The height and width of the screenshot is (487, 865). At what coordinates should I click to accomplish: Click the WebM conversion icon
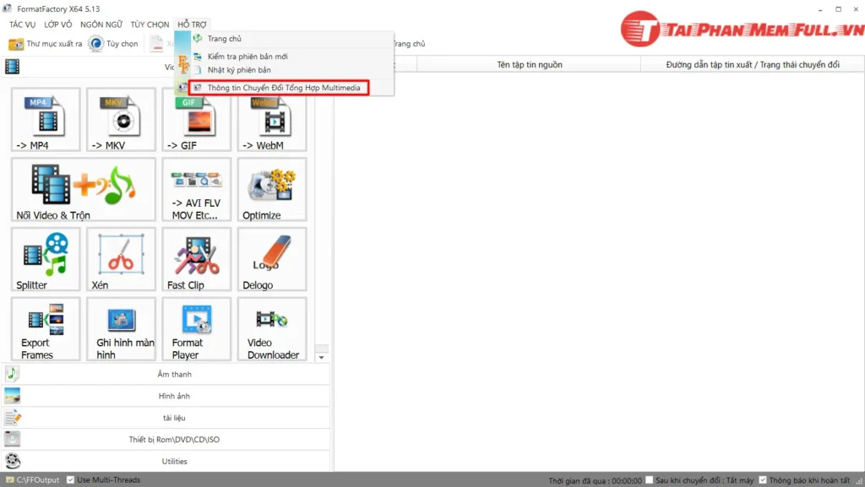(271, 119)
